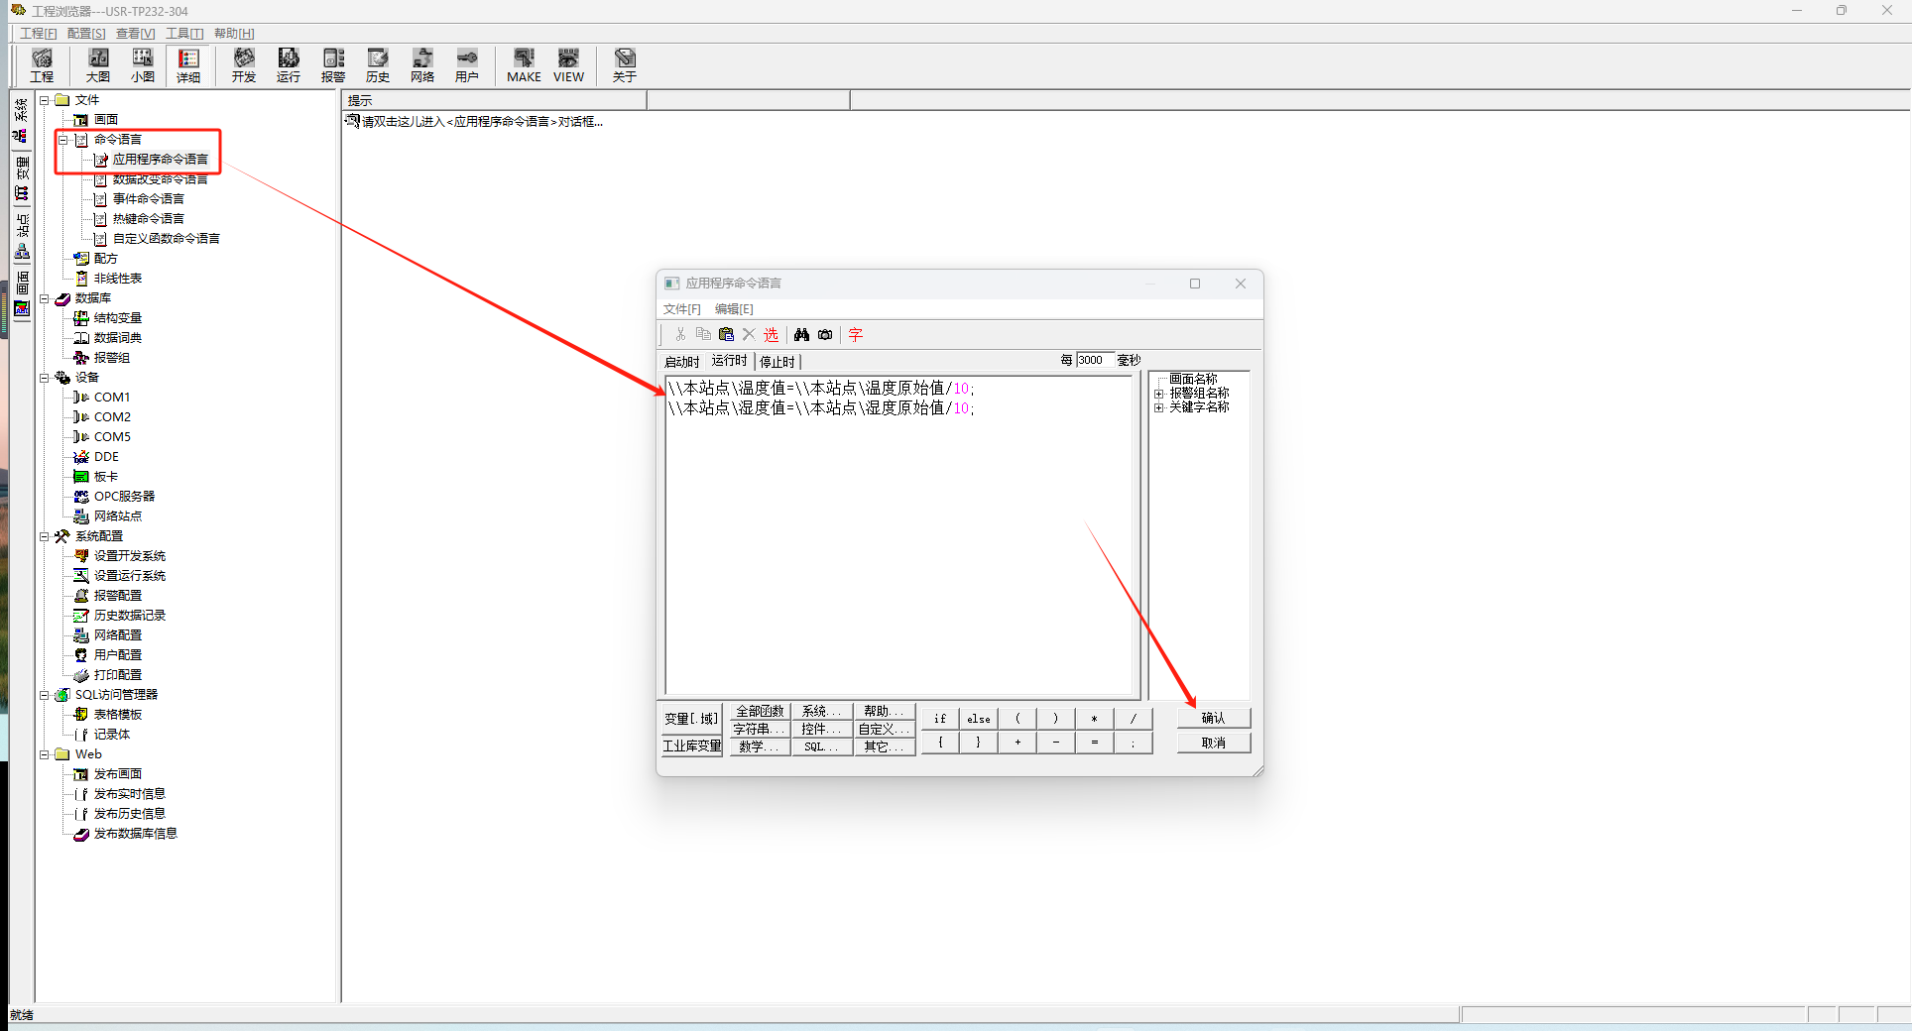Screen dimensions: 1912x1031
Task: Collapse the 系统配置 tree node
Action: 45,536
